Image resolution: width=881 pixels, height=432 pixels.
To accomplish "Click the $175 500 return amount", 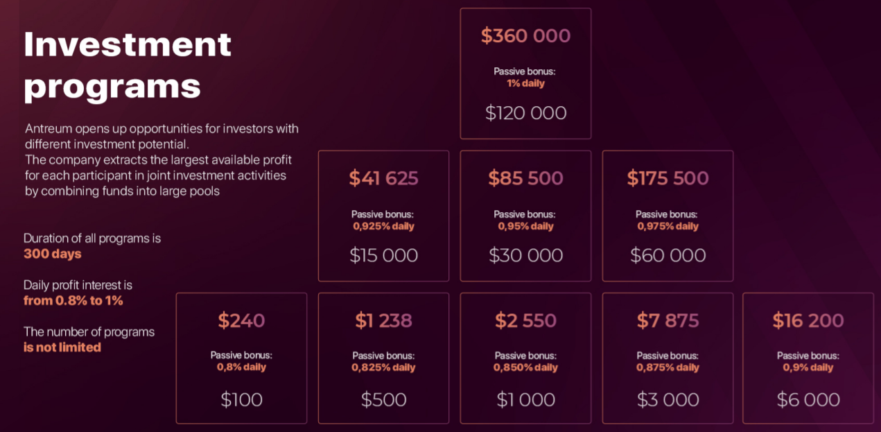I will tap(668, 178).
